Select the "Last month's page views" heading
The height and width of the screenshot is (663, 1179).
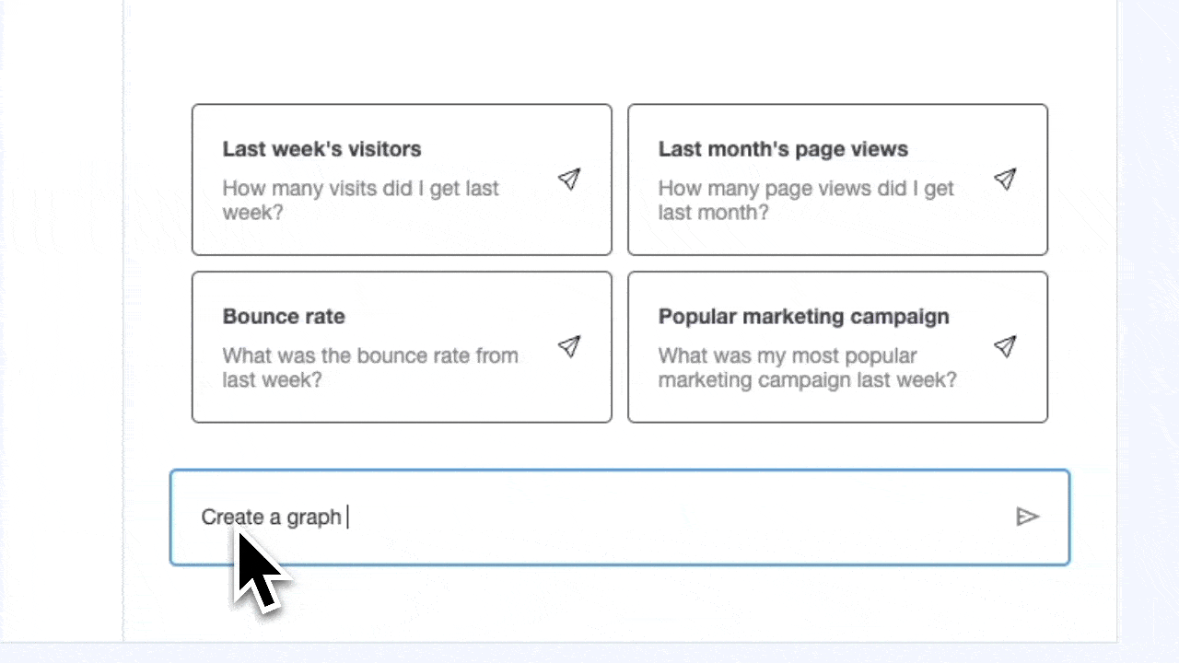[783, 149]
